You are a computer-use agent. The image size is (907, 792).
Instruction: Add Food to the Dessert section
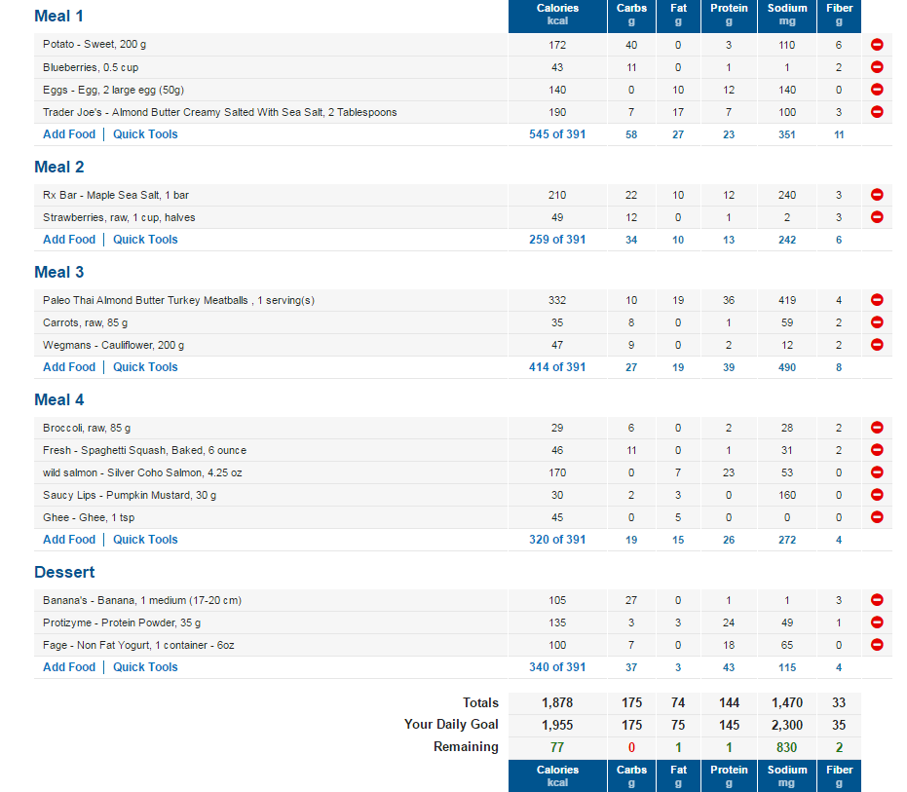pos(69,667)
